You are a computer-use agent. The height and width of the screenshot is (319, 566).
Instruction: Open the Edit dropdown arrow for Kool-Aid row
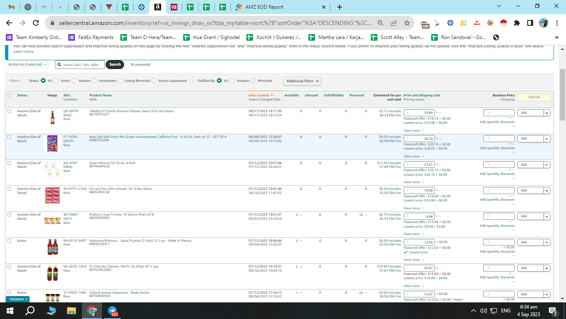point(547,139)
